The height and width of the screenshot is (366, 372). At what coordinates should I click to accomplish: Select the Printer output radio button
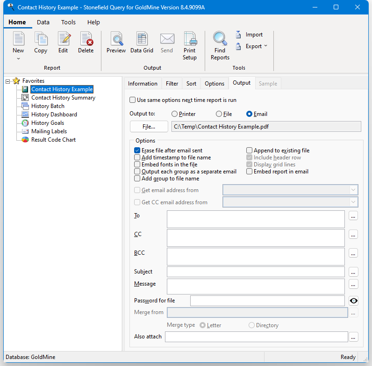174,114
